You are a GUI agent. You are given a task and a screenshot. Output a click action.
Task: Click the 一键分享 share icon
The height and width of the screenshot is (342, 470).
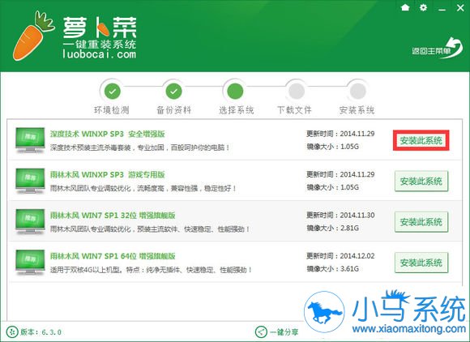[x=260, y=331]
